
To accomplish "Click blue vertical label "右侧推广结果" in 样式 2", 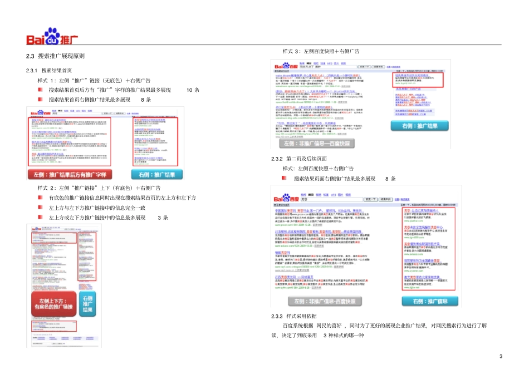I will pos(88,304).
